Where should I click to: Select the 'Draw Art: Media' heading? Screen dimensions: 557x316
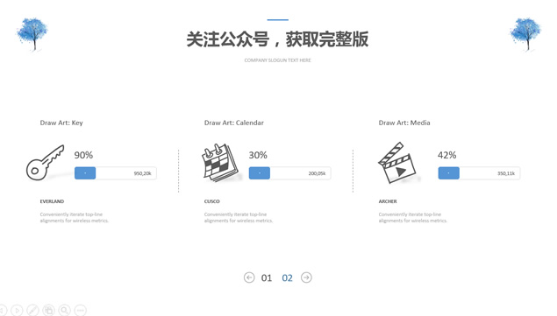pyautogui.click(x=404, y=123)
